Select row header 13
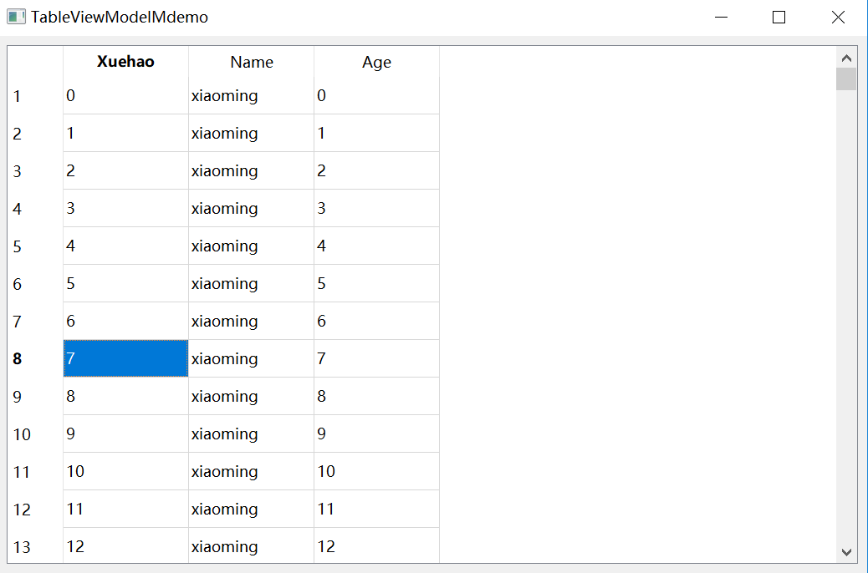 [x=35, y=546]
